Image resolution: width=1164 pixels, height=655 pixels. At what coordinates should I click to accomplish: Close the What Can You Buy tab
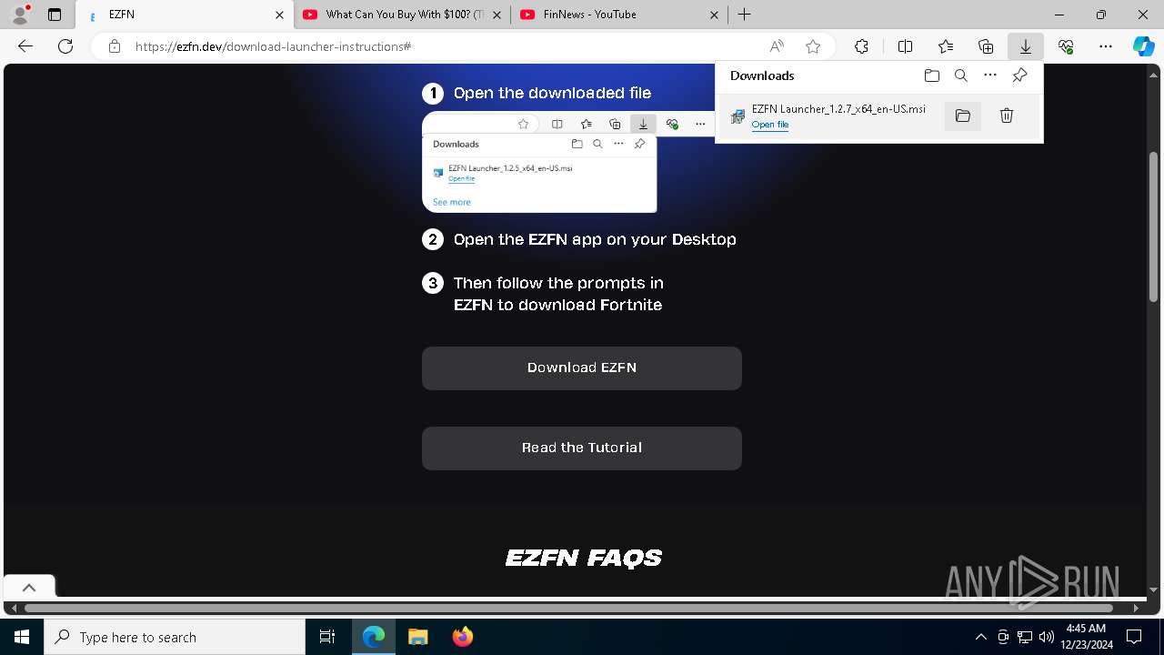[497, 15]
